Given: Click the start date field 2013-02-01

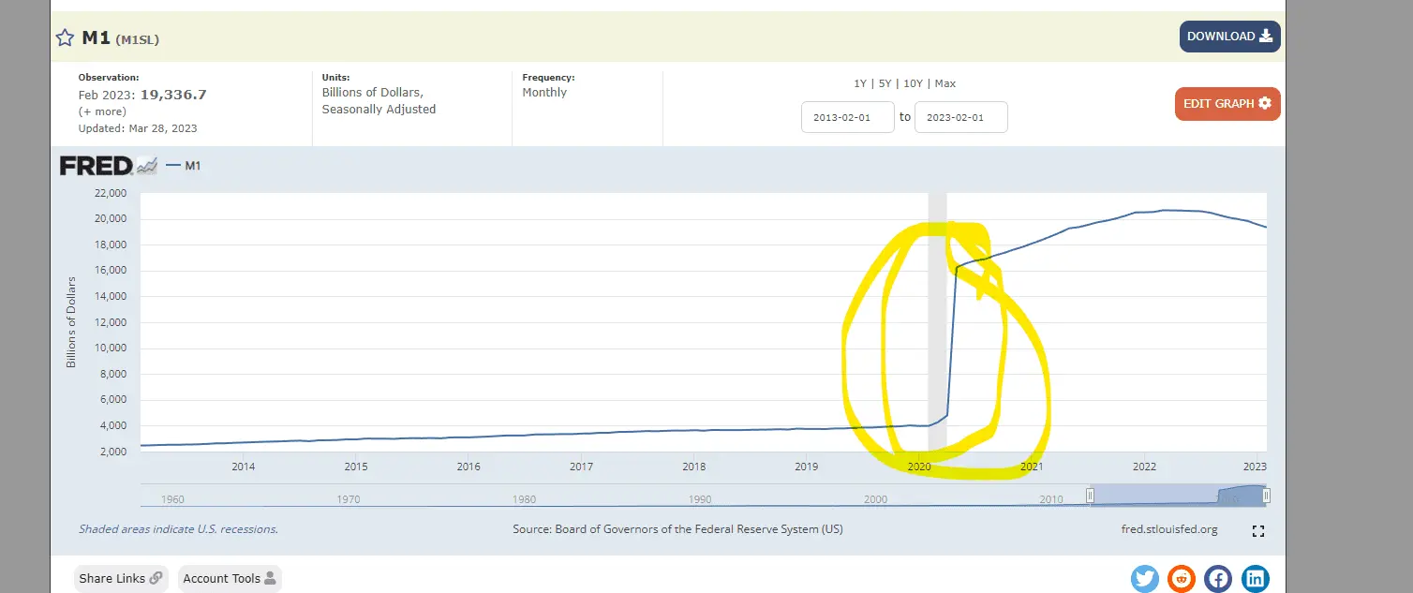Looking at the screenshot, I should [x=847, y=117].
